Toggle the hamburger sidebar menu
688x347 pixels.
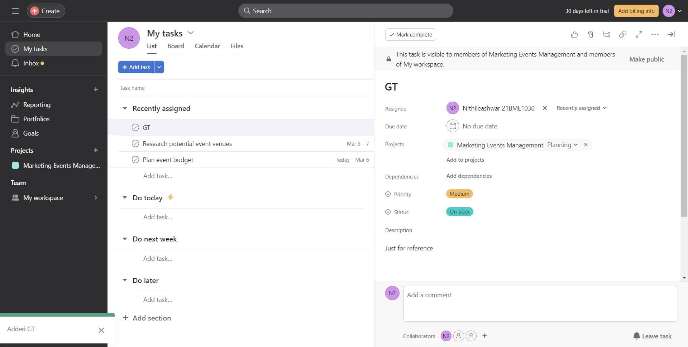point(15,11)
